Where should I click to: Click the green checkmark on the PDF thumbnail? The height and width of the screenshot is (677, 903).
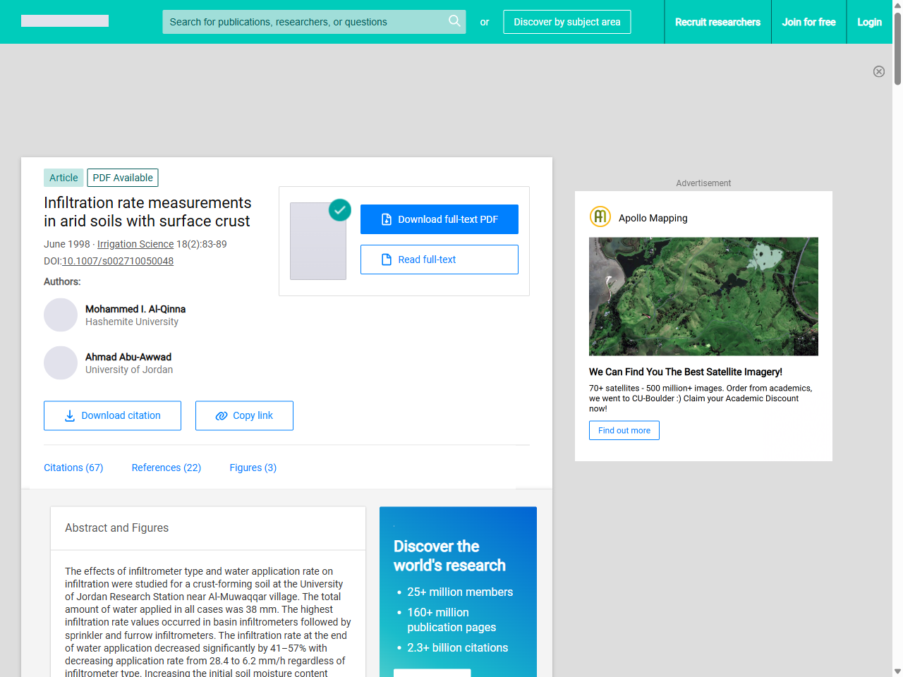pos(339,209)
